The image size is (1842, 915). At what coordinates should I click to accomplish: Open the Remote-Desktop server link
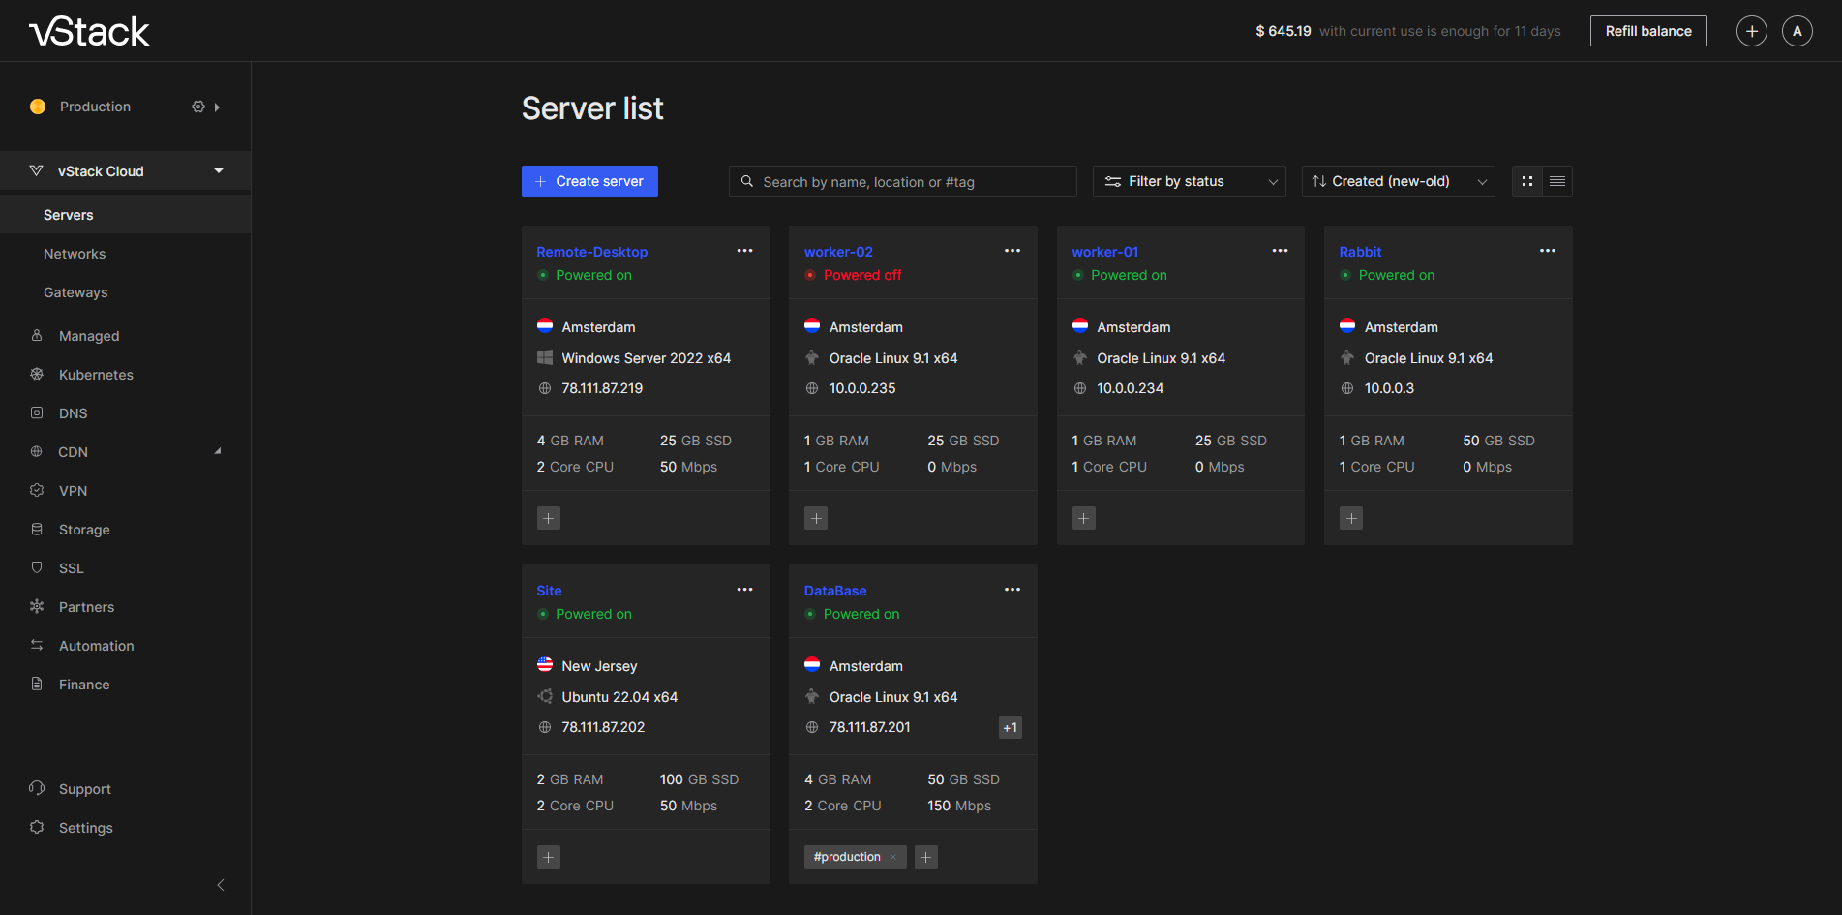(591, 252)
